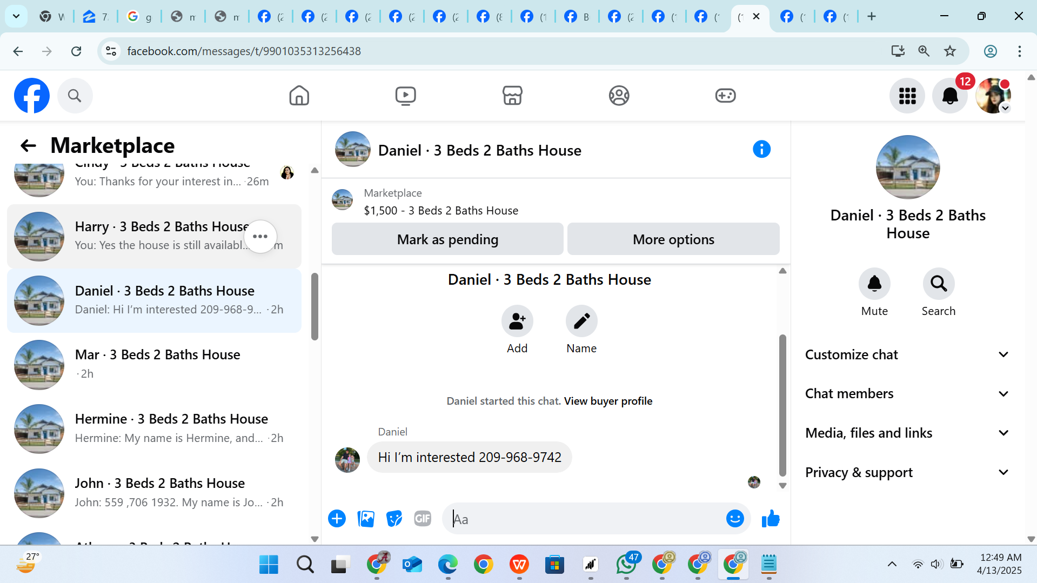
Task: Expand Chat members section
Action: (x=907, y=394)
